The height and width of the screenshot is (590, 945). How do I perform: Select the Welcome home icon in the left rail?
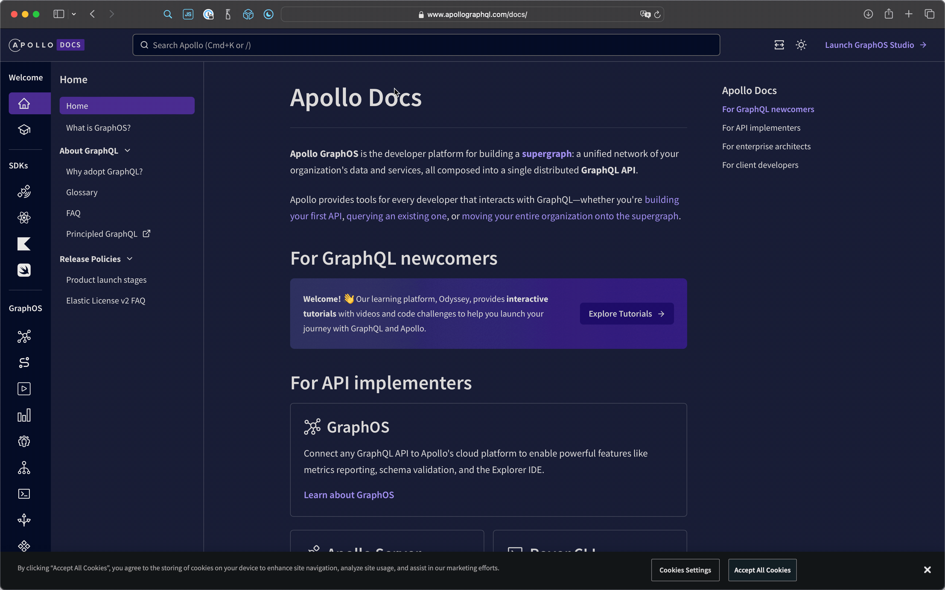[x=24, y=103]
